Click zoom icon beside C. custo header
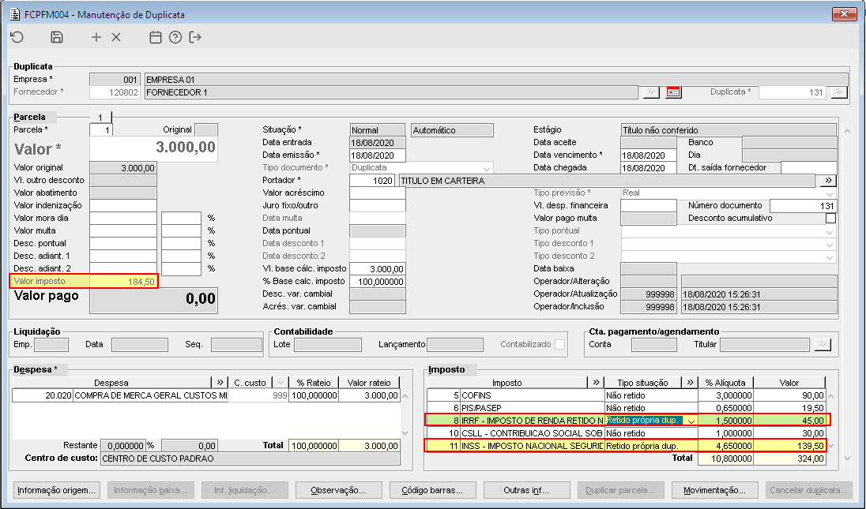866x509 pixels. pos(281,382)
